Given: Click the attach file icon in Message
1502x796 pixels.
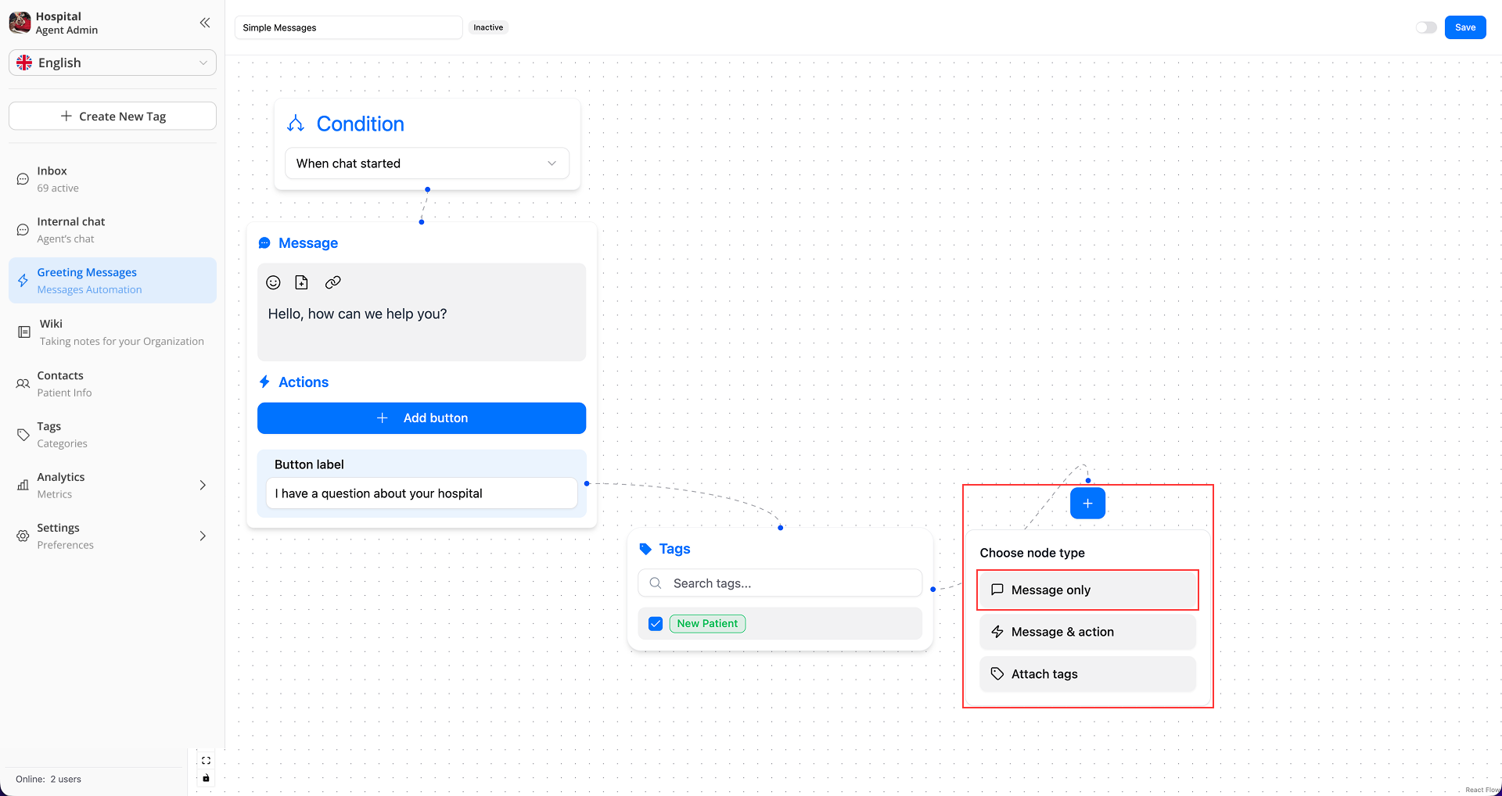Looking at the screenshot, I should tap(302, 282).
